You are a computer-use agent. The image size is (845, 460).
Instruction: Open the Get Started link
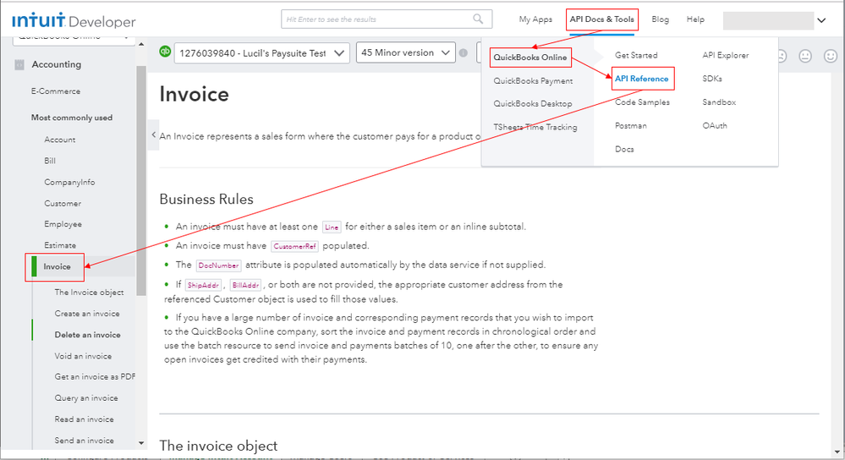(636, 55)
